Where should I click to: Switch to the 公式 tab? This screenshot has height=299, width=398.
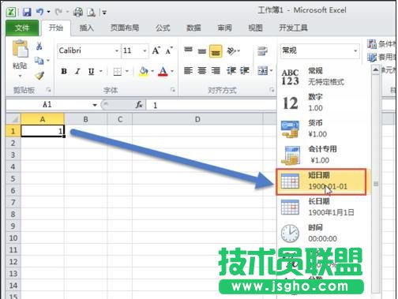(x=163, y=28)
